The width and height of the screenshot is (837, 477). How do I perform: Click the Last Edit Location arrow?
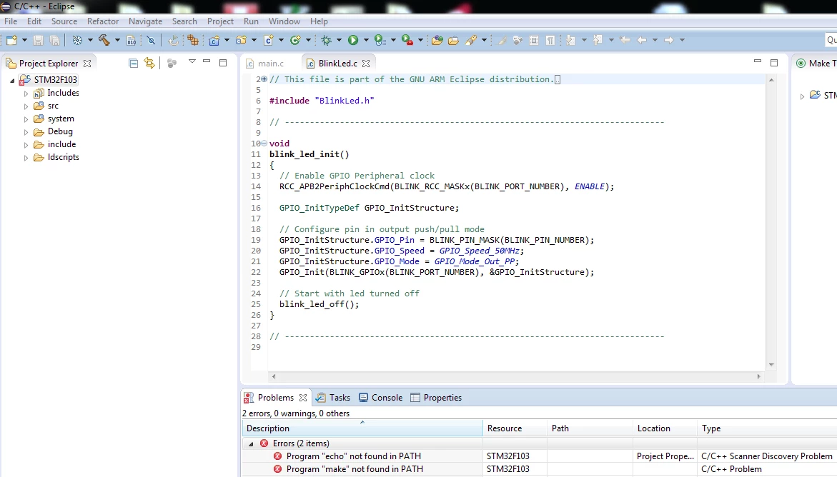tap(625, 40)
